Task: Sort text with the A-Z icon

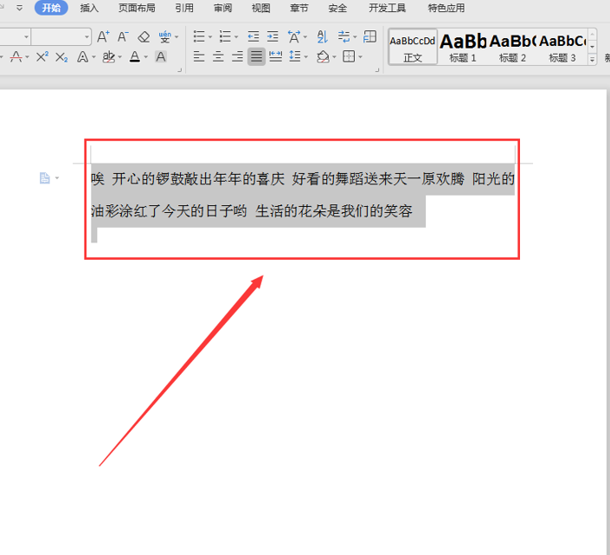Action: coord(322,37)
